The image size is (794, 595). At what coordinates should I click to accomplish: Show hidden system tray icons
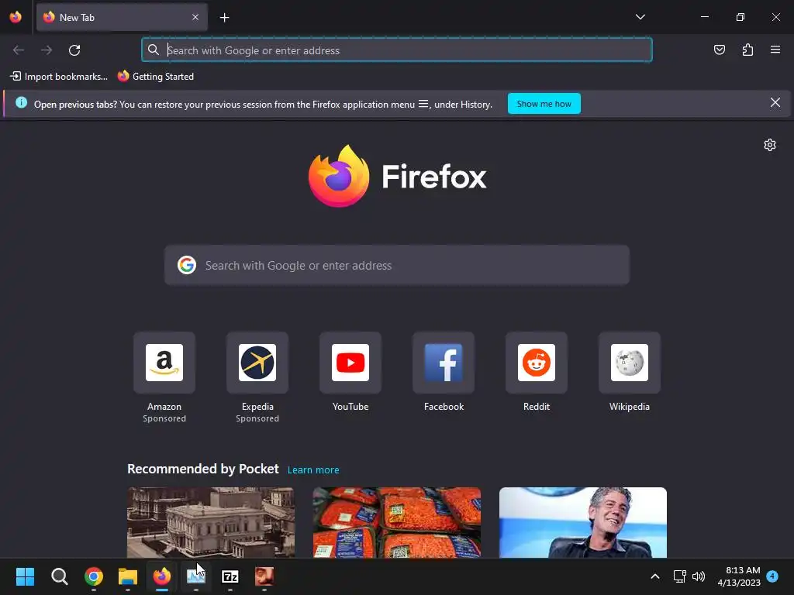(654, 576)
